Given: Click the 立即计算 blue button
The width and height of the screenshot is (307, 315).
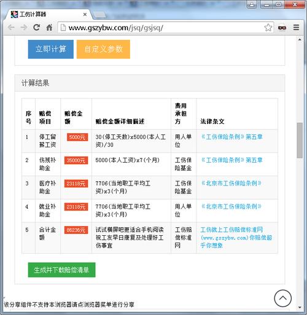Looking at the screenshot, I should [x=51, y=49].
